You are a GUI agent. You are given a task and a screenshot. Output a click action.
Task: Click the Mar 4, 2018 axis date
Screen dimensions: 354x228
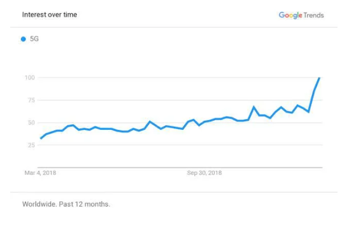pyautogui.click(x=40, y=174)
